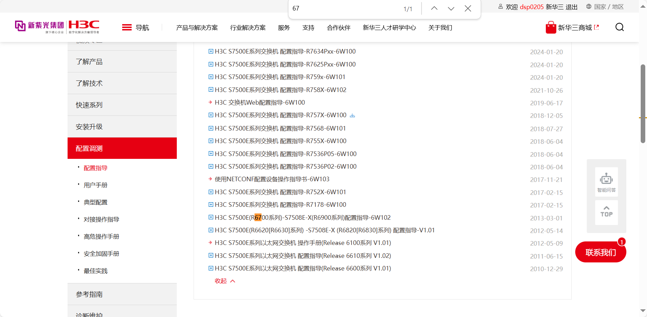Open 对接操作指导 sidebar sub-item
647x317 pixels.
[x=102, y=219]
